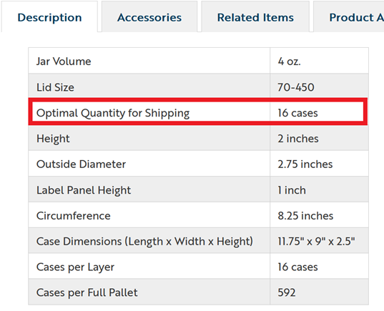Click the Outside Diameter row label
Image resolution: width=384 pixels, height=311 pixels.
(81, 164)
